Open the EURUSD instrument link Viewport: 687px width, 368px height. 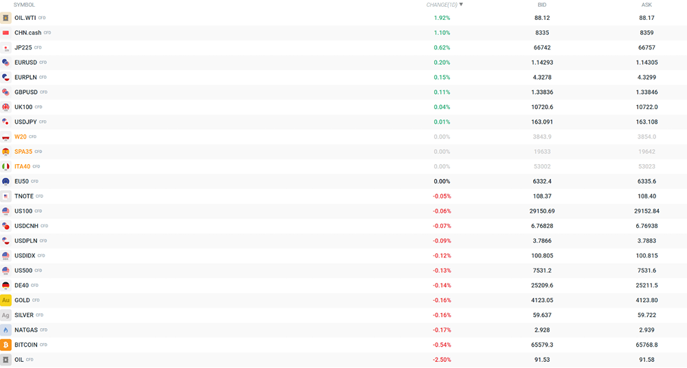(x=25, y=62)
